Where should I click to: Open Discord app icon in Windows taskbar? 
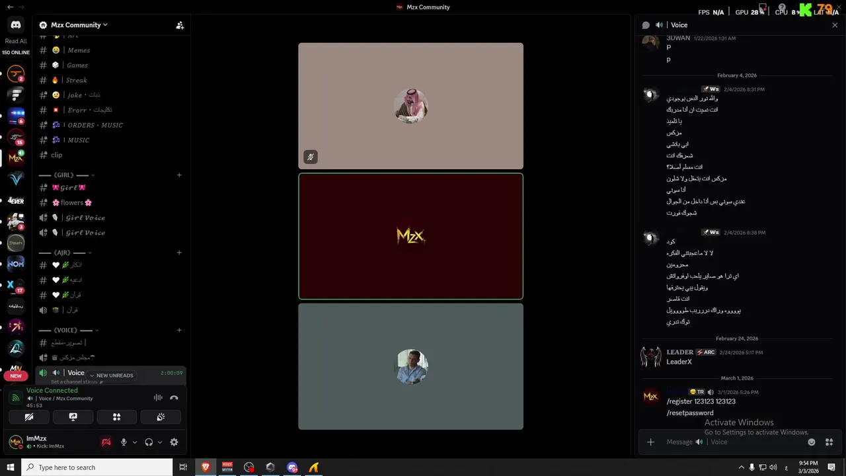[292, 467]
